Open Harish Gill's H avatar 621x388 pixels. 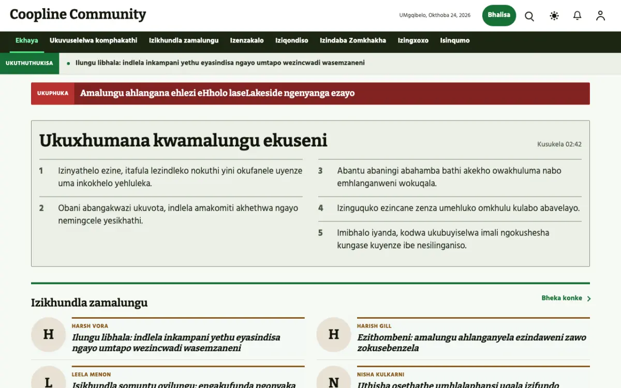[334, 334]
